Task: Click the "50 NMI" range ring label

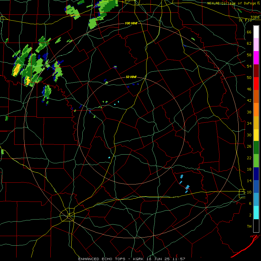Action: click(131, 77)
